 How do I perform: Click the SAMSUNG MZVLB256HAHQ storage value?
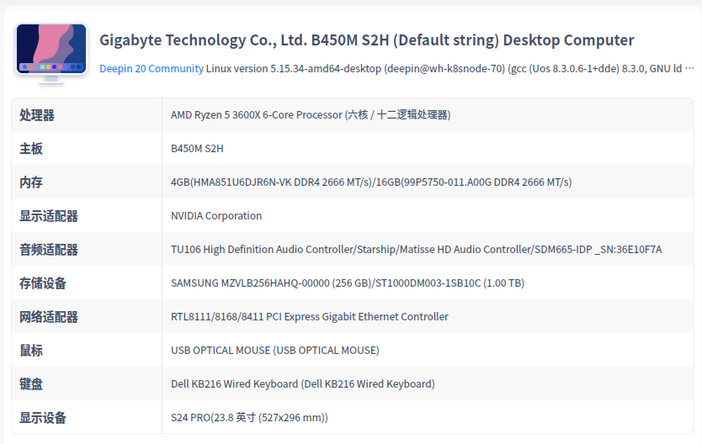[348, 283]
